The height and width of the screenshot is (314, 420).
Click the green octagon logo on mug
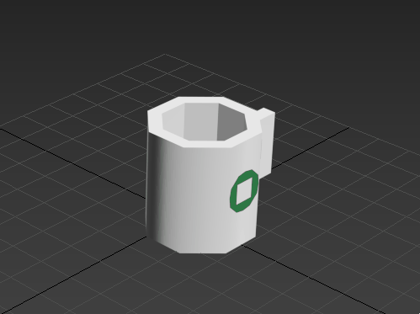(x=244, y=191)
